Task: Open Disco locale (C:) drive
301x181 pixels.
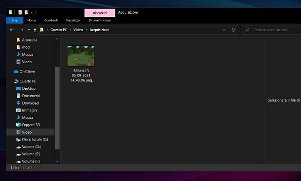Action: 35,140
